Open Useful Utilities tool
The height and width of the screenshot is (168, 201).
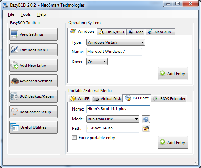(33, 127)
